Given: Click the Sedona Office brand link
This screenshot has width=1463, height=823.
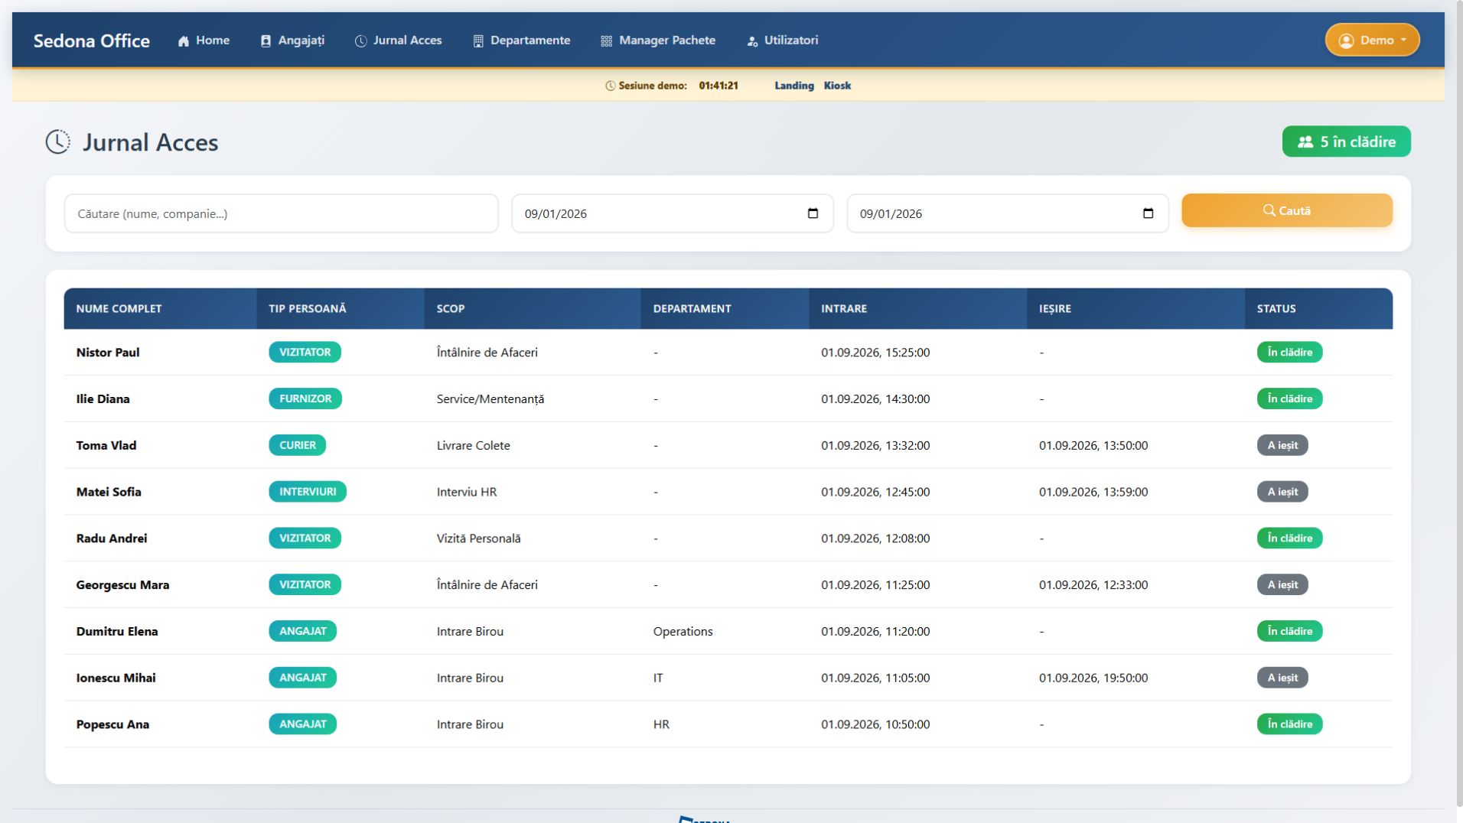Looking at the screenshot, I should click(x=92, y=41).
